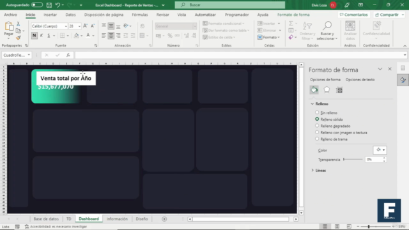Image resolution: width=409 pixels, height=230 pixels.
Task: Open the Base de datos sheet
Action: coord(46,218)
